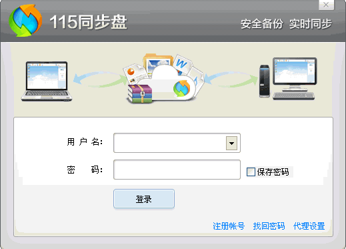Click the 115 sync disk logo icon

tap(25, 21)
